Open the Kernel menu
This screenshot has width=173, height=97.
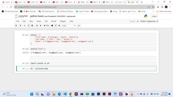point(54,21)
